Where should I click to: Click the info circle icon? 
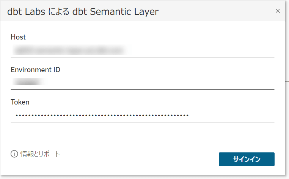tap(14, 154)
